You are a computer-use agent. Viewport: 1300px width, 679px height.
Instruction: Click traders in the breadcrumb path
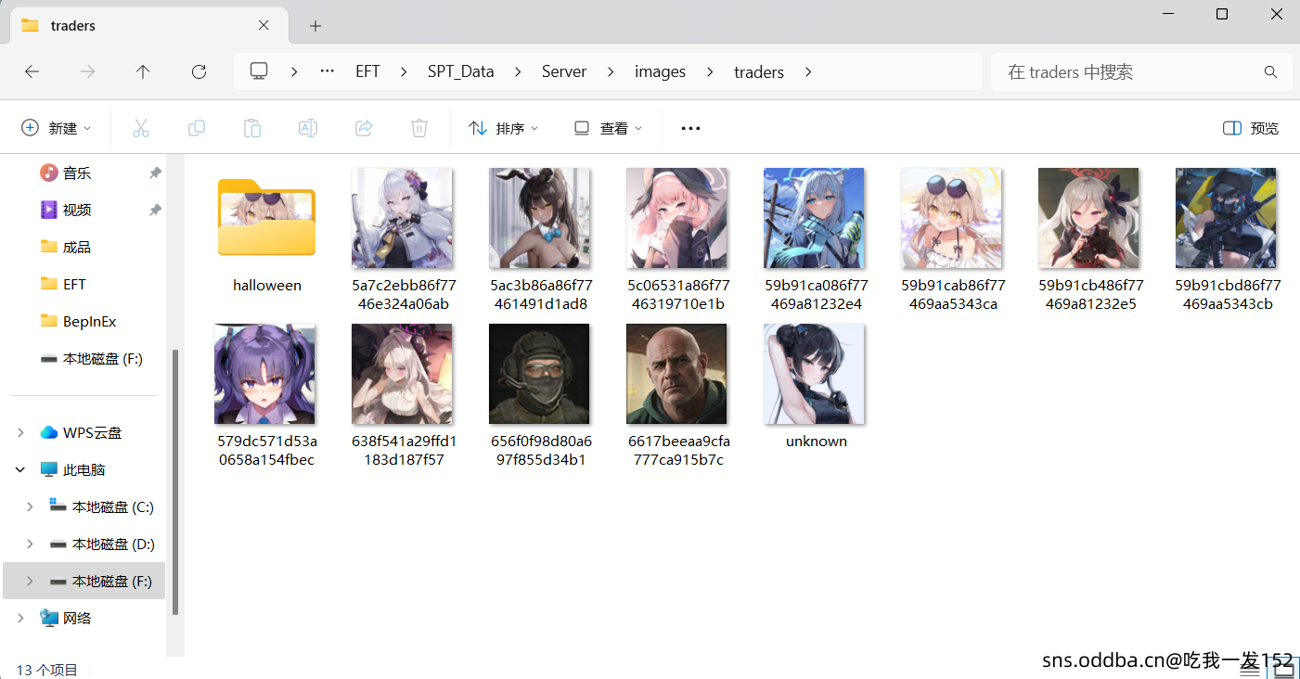[x=759, y=71]
